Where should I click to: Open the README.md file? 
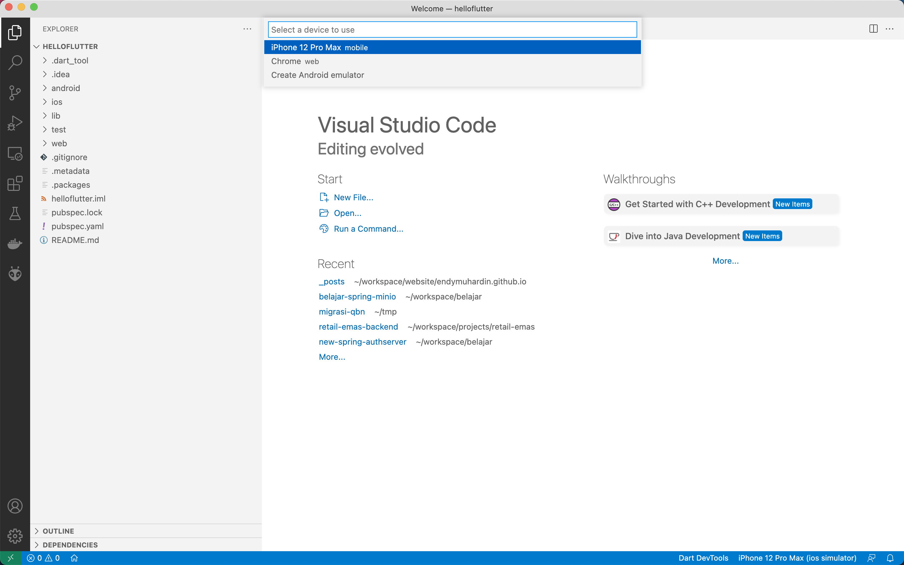[x=146, y=240]
